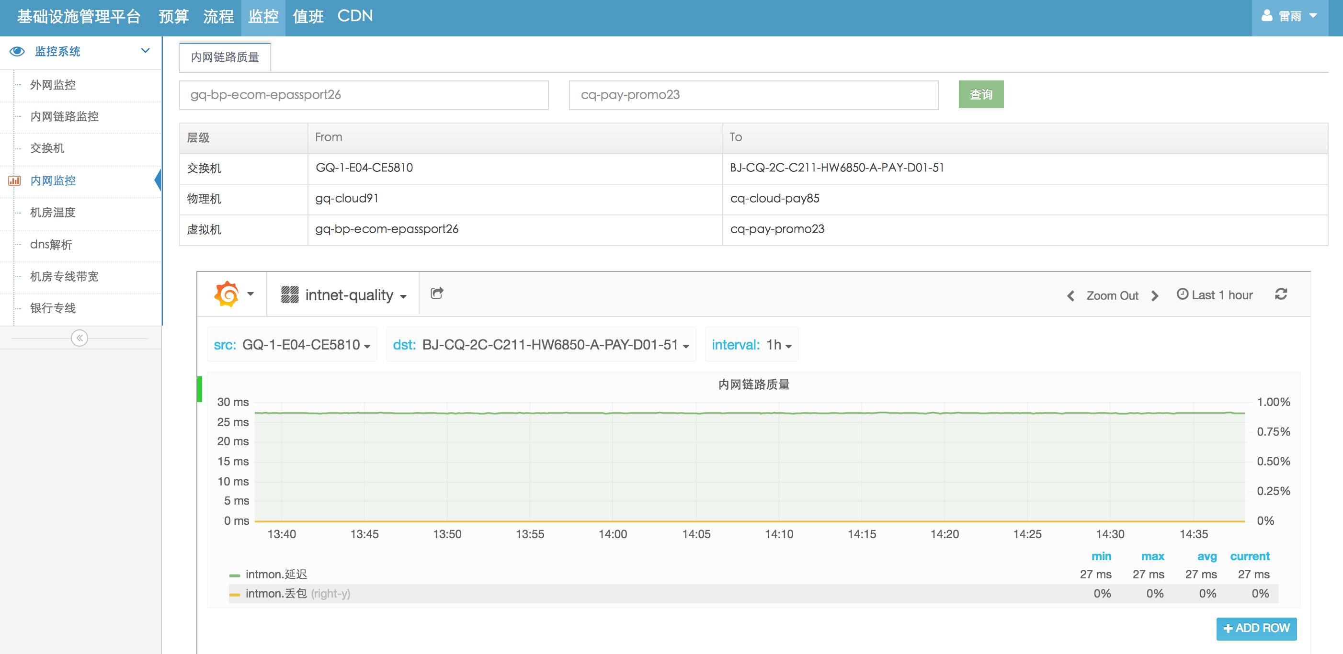Click the share dashboard icon
Viewport: 1343px width, 654px height.
(437, 293)
